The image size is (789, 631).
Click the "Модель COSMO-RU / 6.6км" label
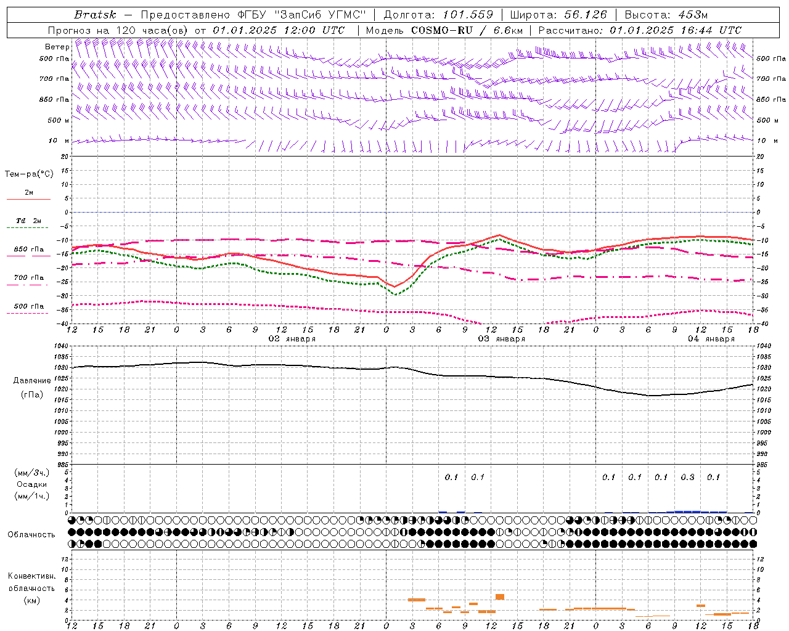click(444, 30)
